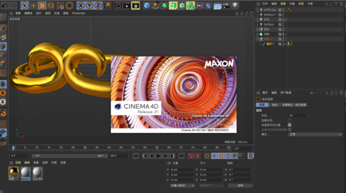
Task: Select the LKP3 Cyc object row
Action: pos(270,10)
